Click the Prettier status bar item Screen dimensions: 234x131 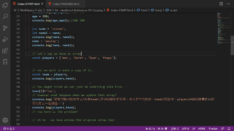coord(213,129)
